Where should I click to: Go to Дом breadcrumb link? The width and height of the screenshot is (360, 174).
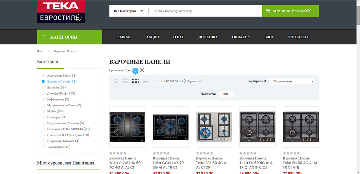[x=40, y=51]
